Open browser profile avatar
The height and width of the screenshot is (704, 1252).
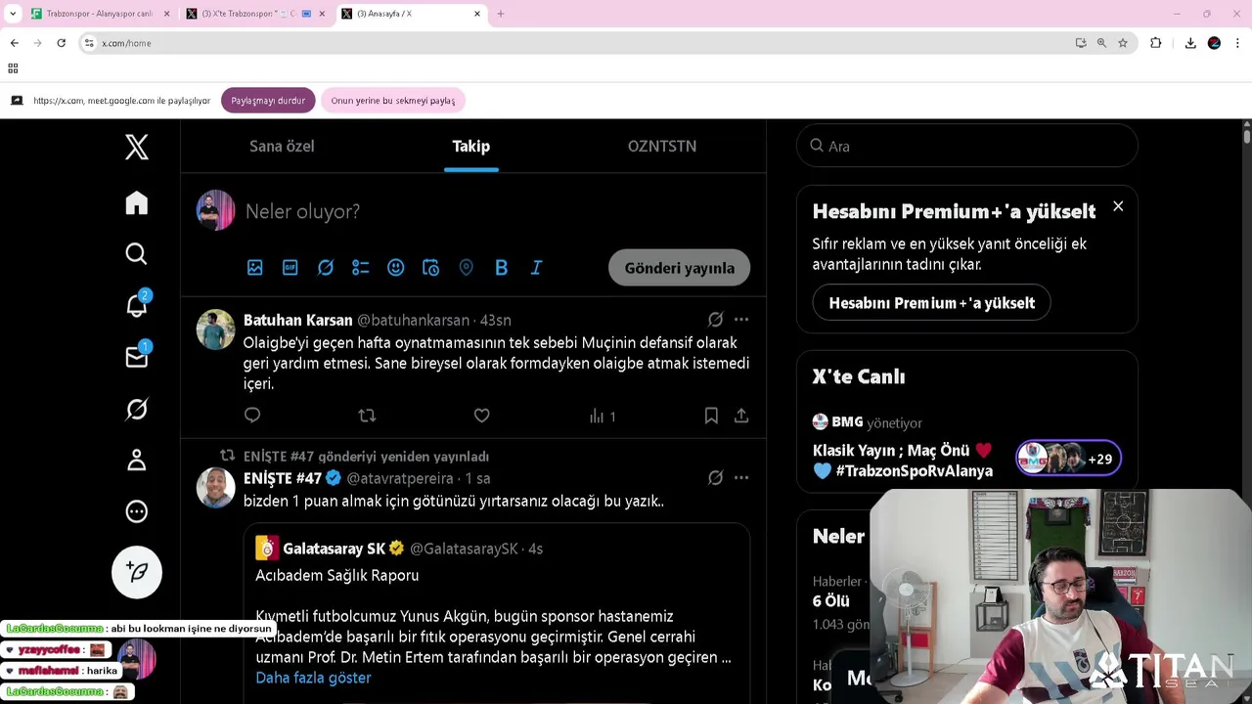pyautogui.click(x=1214, y=43)
